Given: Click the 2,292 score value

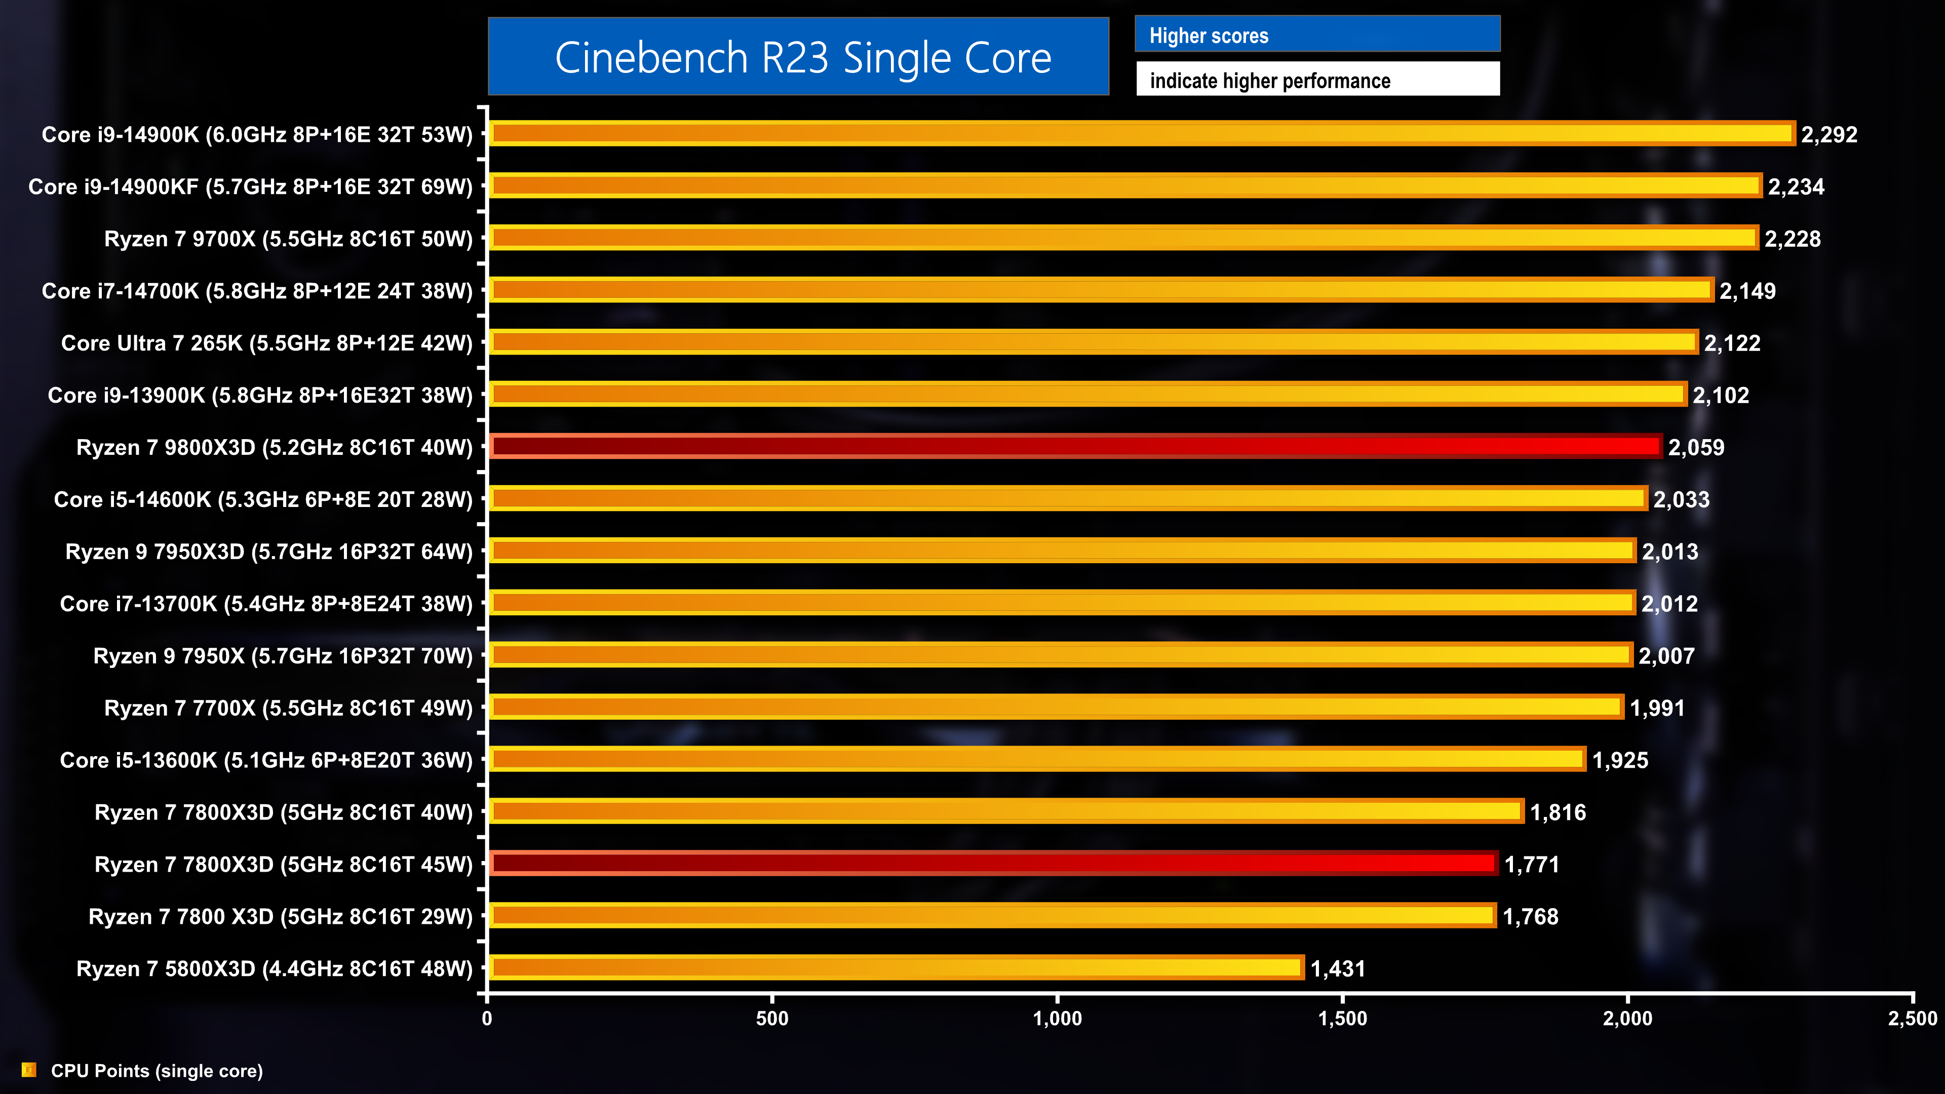Looking at the screenshot, I should pyautogui.click(x=1829, y=134).
